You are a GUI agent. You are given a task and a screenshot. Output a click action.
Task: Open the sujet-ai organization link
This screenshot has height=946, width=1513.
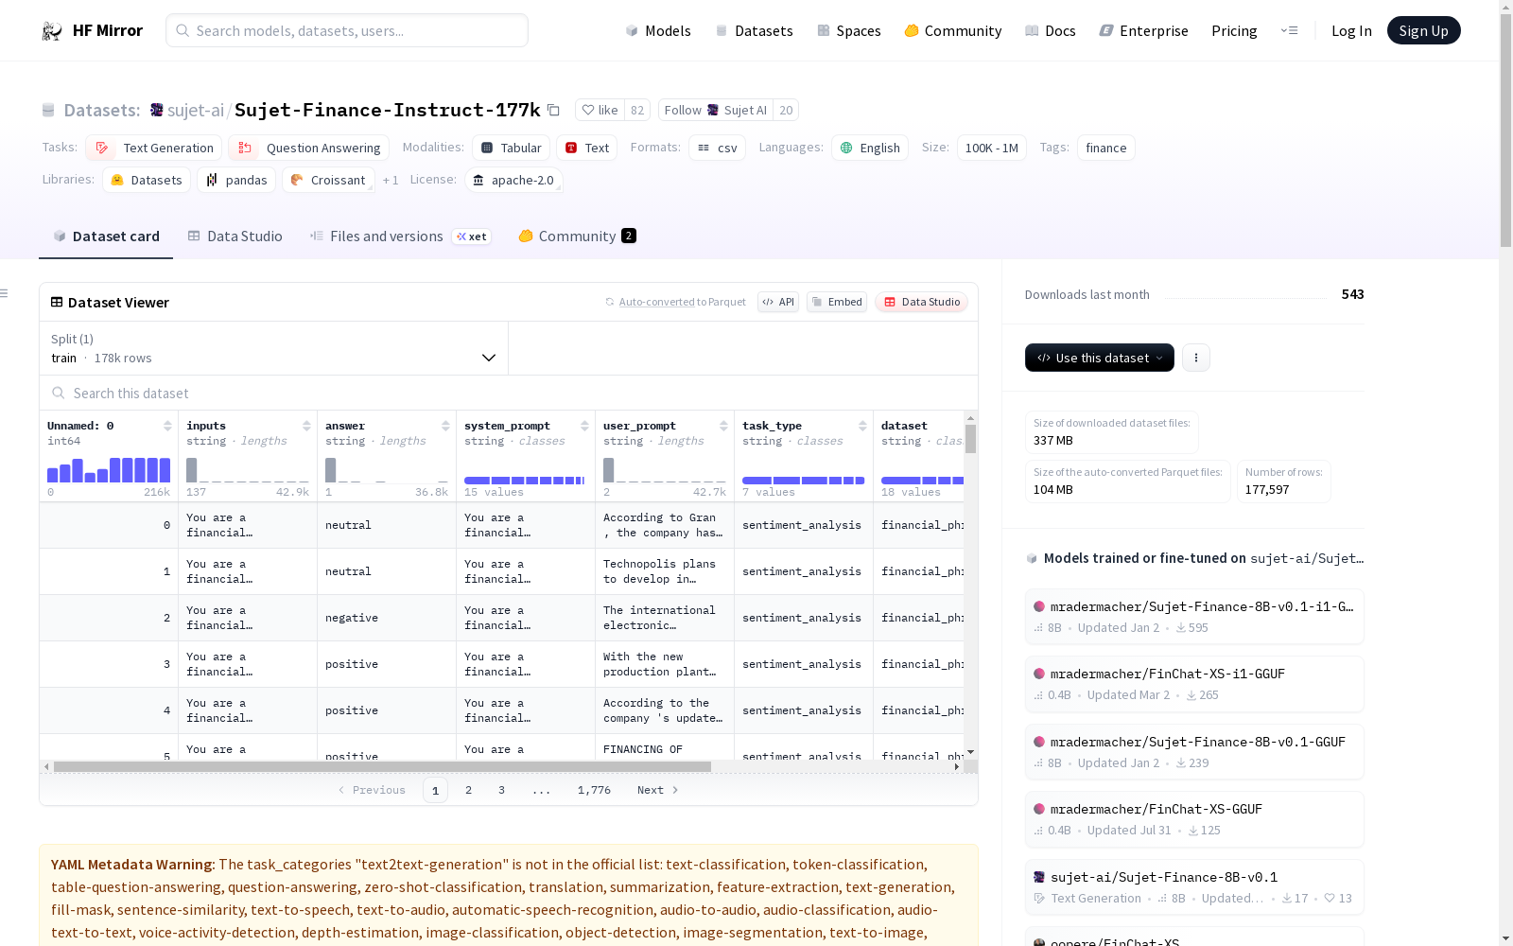196,111
